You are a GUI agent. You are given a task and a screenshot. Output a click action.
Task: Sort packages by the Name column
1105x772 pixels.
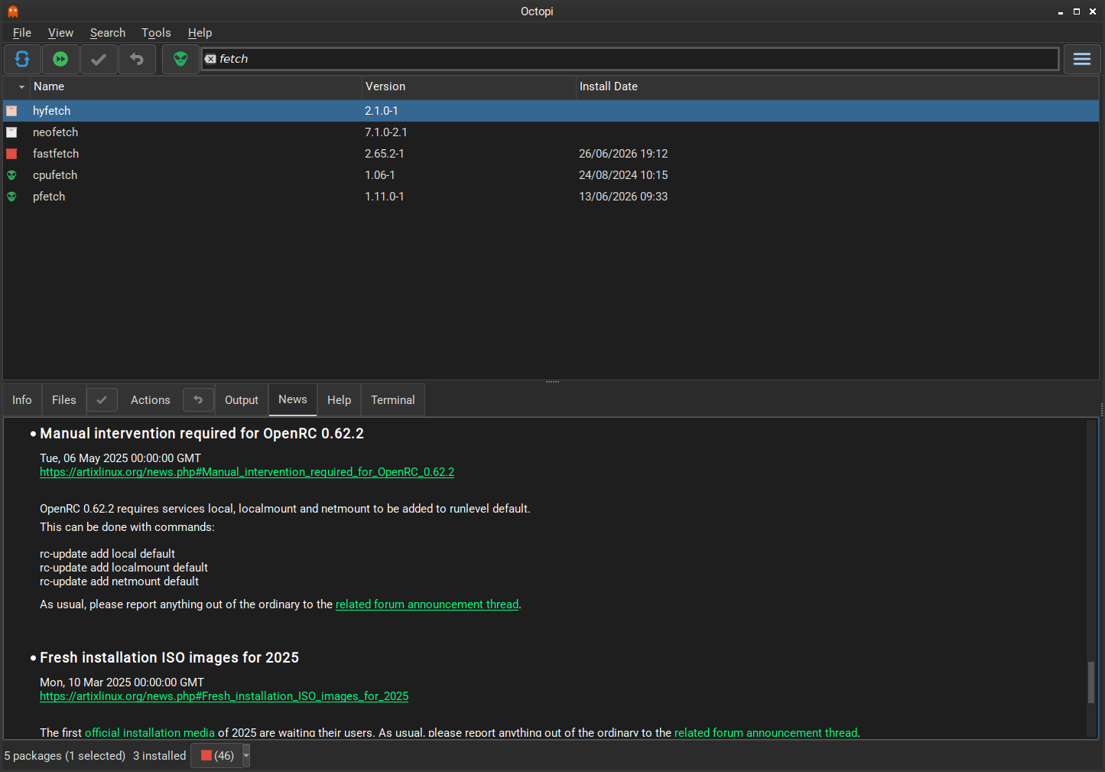[196, 87]
